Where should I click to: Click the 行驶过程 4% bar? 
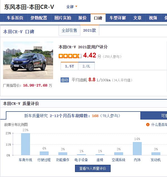44,153
